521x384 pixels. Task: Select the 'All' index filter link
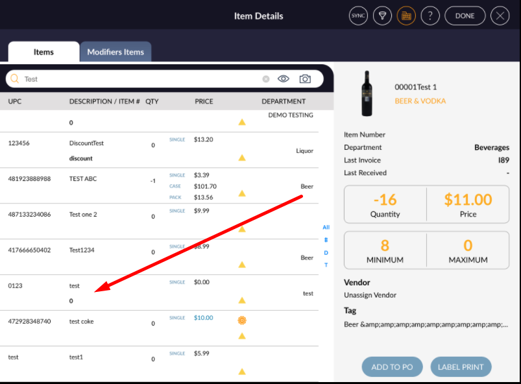tap(326, 228)
